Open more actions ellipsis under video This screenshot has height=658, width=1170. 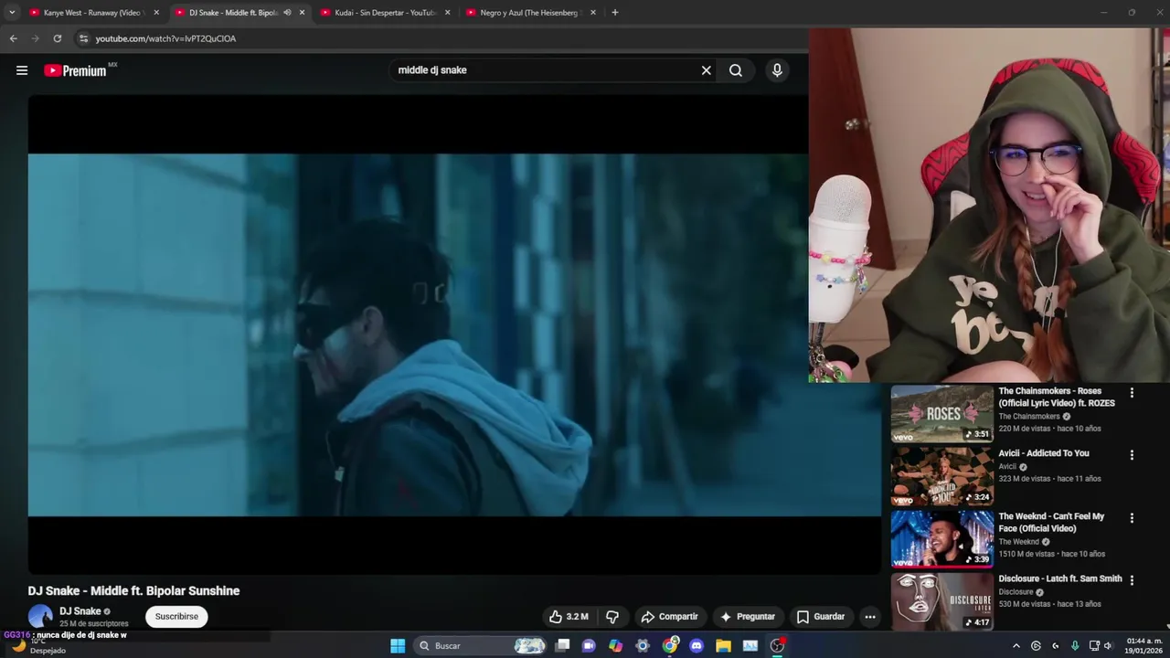point(870,617)
